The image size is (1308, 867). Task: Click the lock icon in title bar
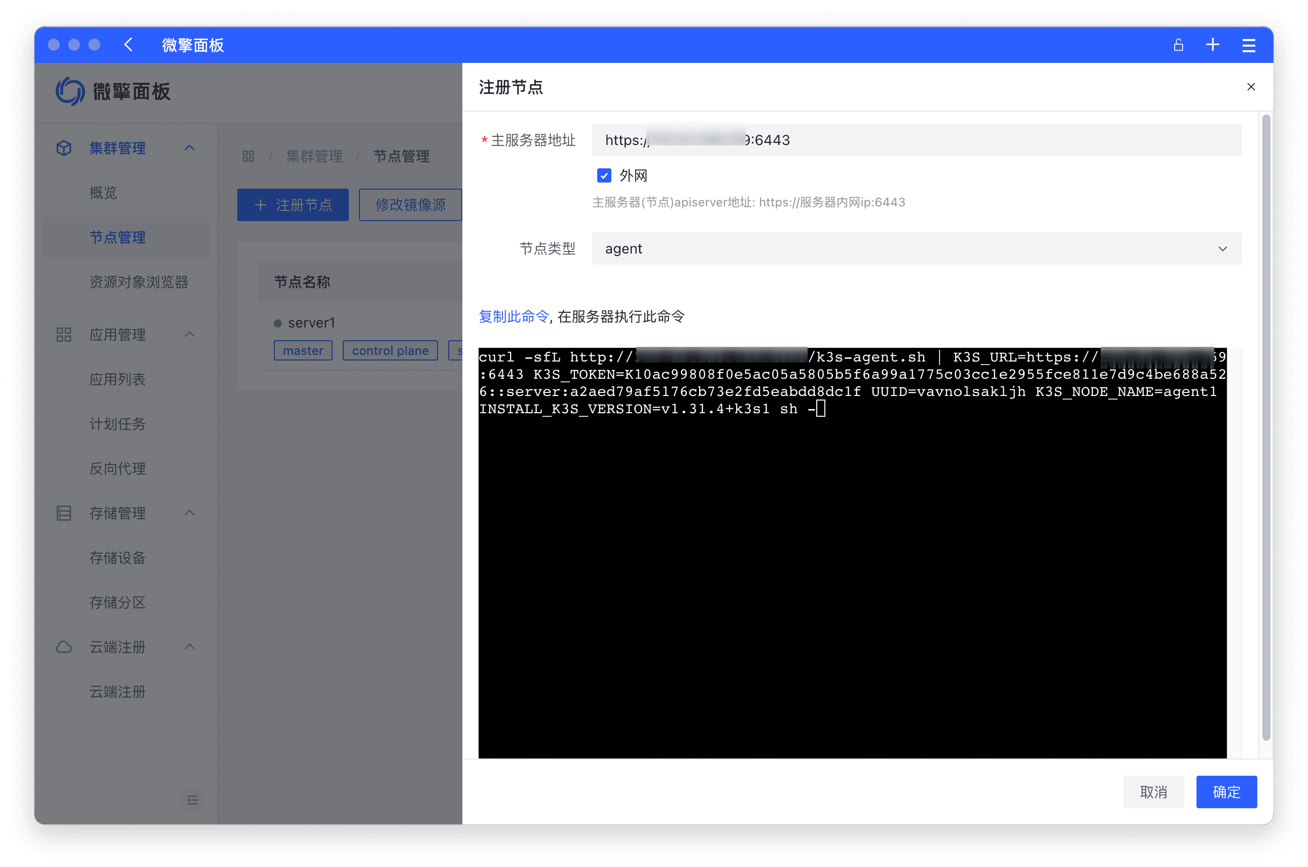click(1178, 45)
